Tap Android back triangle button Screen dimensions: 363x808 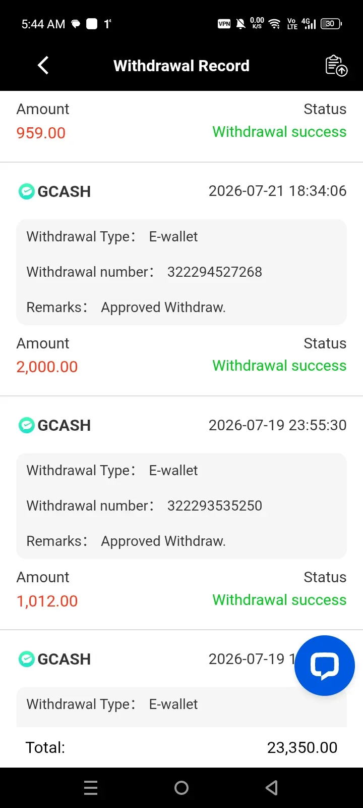tap(272, 788)
